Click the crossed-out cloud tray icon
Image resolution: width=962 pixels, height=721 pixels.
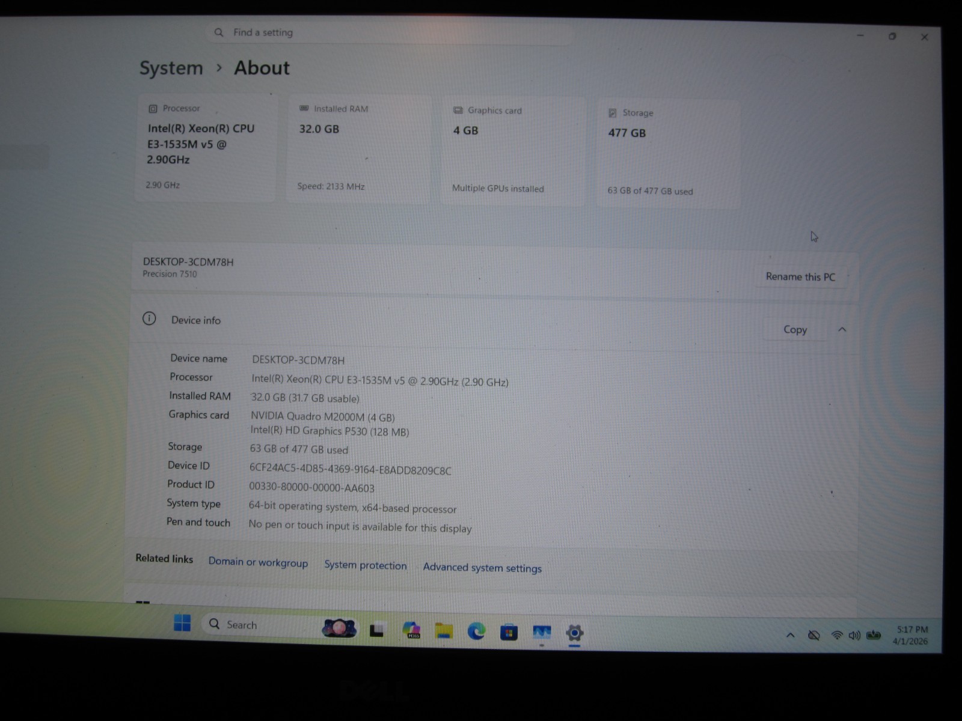[813, 635]
